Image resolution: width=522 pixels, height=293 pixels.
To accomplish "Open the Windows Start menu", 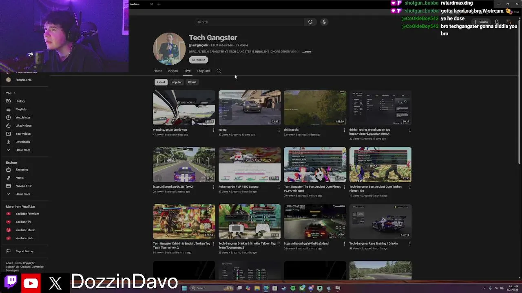I will 184,288.
